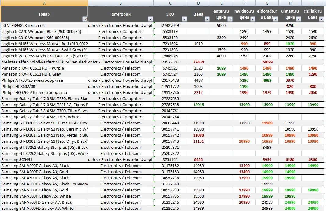Click SKU value 5533419

170,32
